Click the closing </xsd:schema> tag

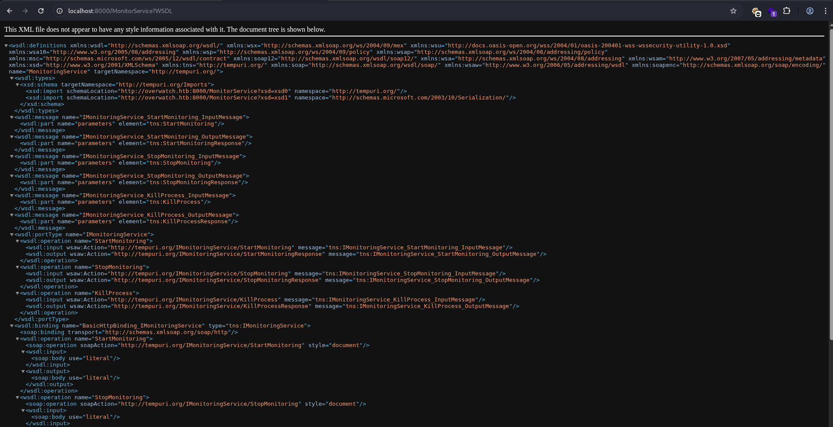[42, 104]
